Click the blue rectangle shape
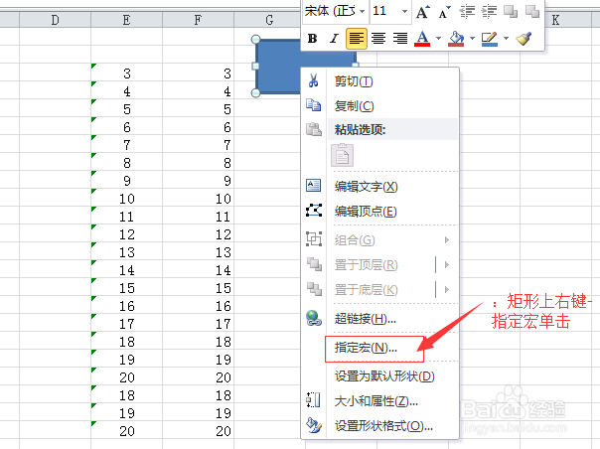 click(277, 66)
